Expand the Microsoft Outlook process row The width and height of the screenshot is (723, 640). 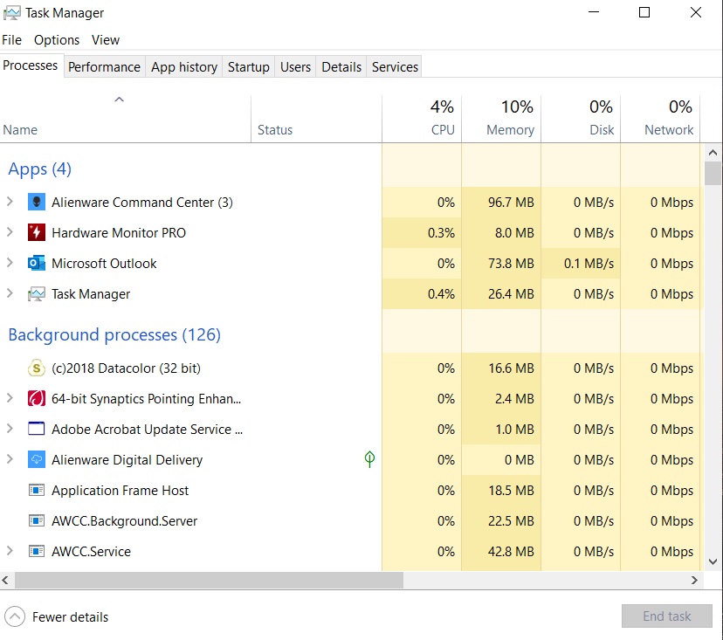coord(10,264)
